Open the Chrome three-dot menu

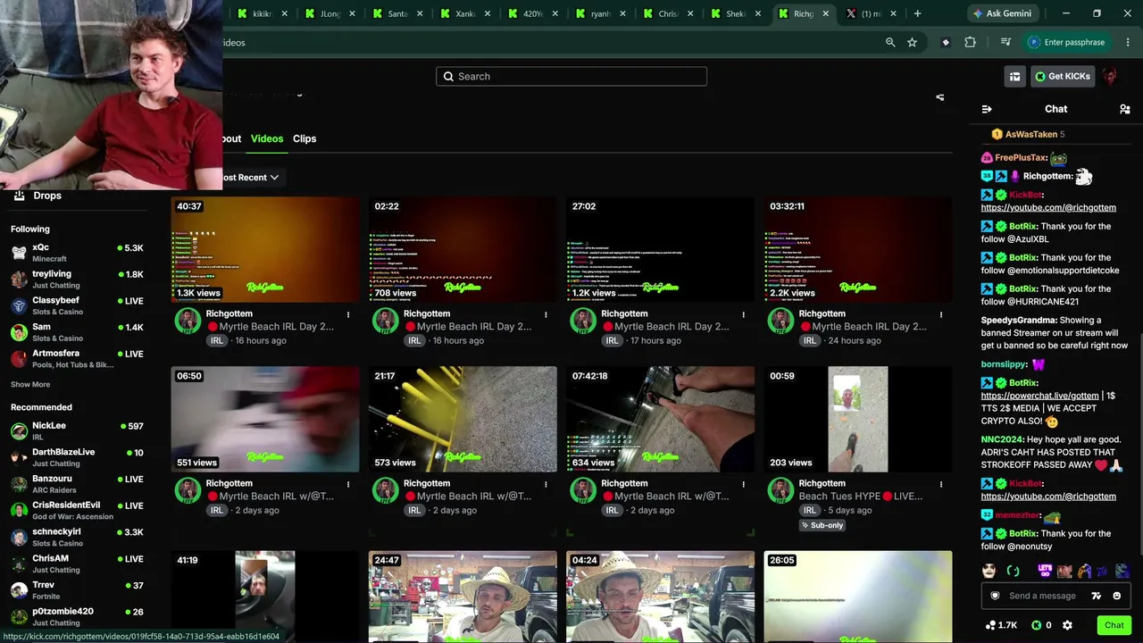[x=1127, y=42]
